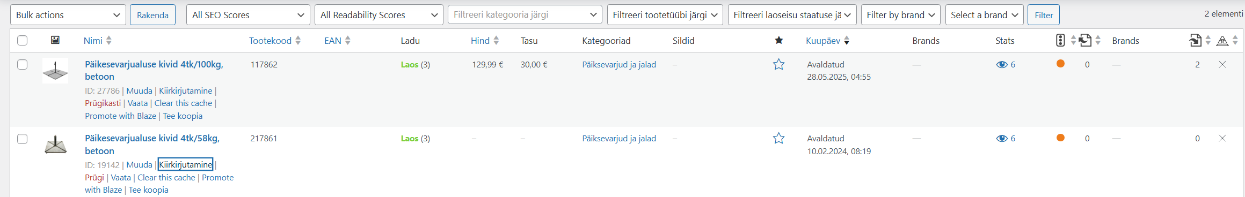Viewport: 1245px width, 197px height.
Task: Click the featured star column header icon
Action: pos(778,40)
